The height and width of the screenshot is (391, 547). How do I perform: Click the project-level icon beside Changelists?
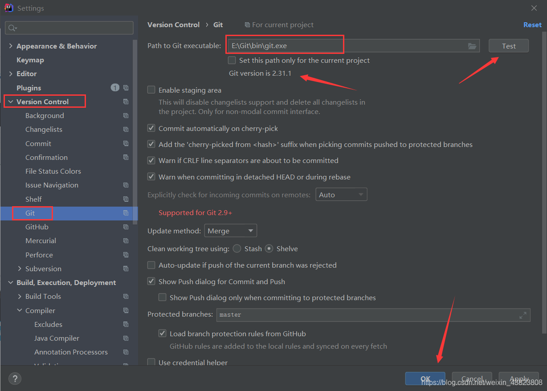pos(126,130)
